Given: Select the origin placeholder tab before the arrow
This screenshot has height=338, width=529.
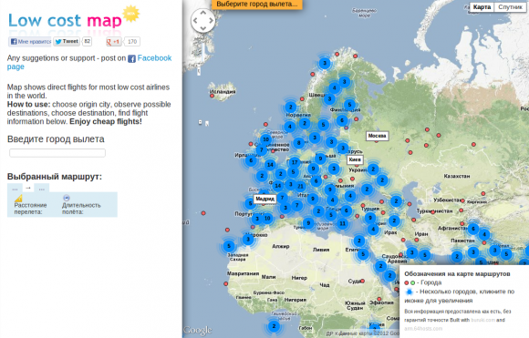Looking at the screenshot, I should click(x=15, y=189).
